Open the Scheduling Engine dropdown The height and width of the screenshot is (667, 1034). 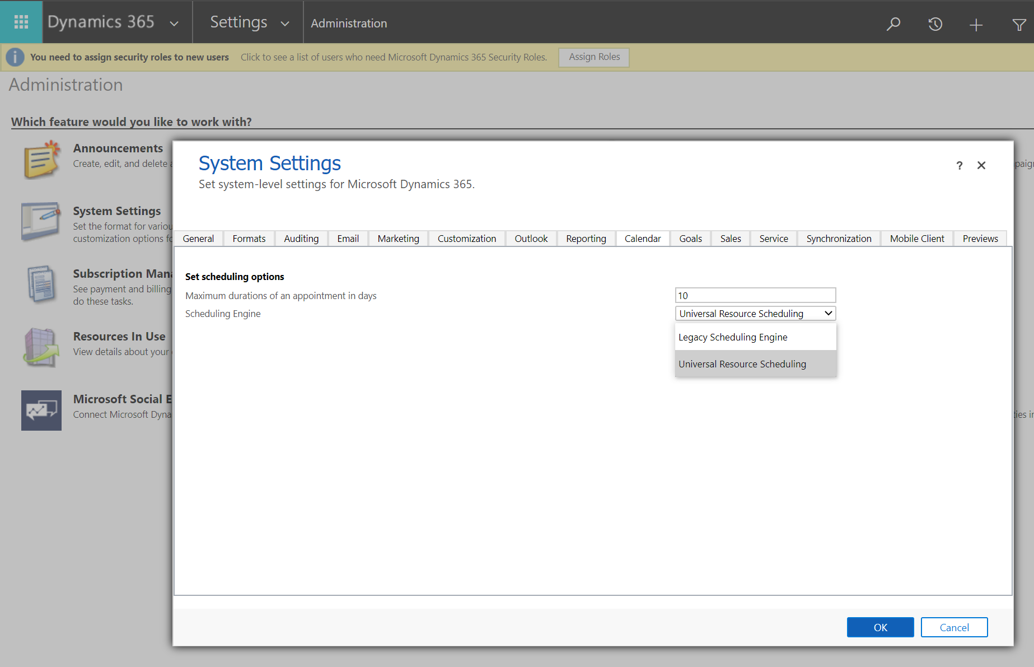point(755,314)
